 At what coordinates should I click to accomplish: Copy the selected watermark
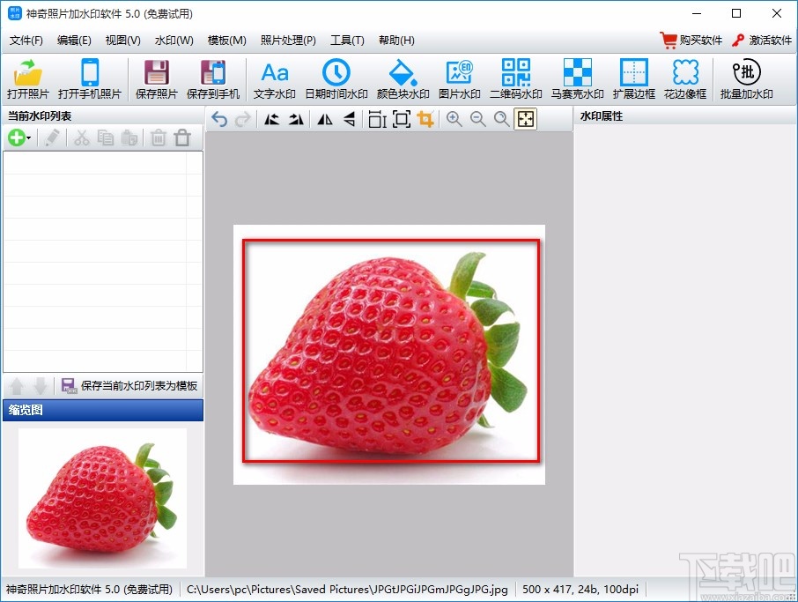point(106,137)
